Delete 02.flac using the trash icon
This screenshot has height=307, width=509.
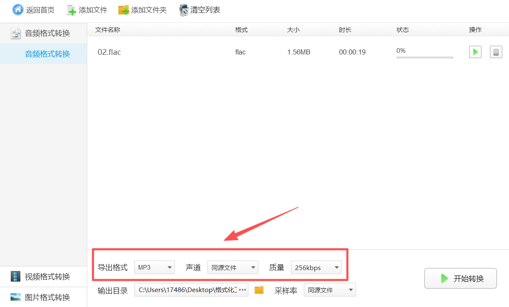pyautogui.click(x=496, y=52)
